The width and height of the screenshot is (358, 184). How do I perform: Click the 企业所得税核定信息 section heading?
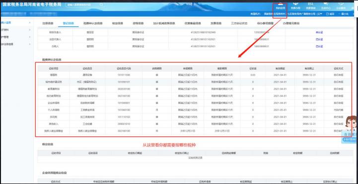click(54, 173)
